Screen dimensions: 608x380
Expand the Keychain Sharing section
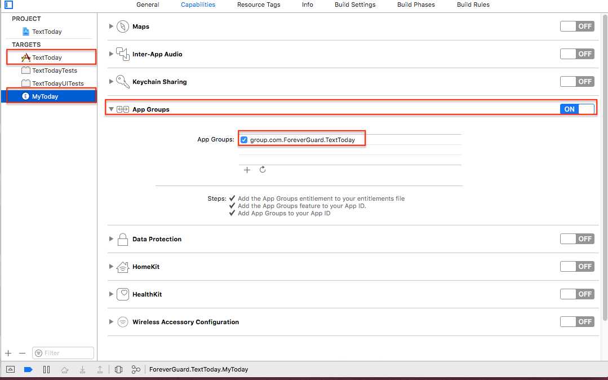click(x=111, y=82)
